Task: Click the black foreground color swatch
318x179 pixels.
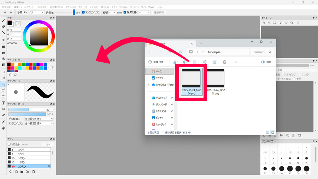Action: [x=10, y=23]
